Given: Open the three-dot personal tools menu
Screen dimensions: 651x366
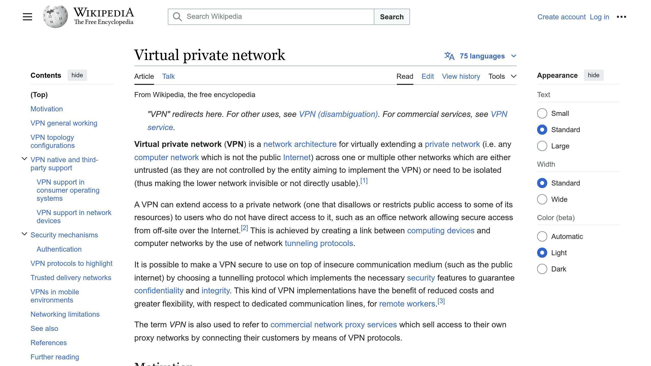Looking at the screenshot, I should point(621,17).
